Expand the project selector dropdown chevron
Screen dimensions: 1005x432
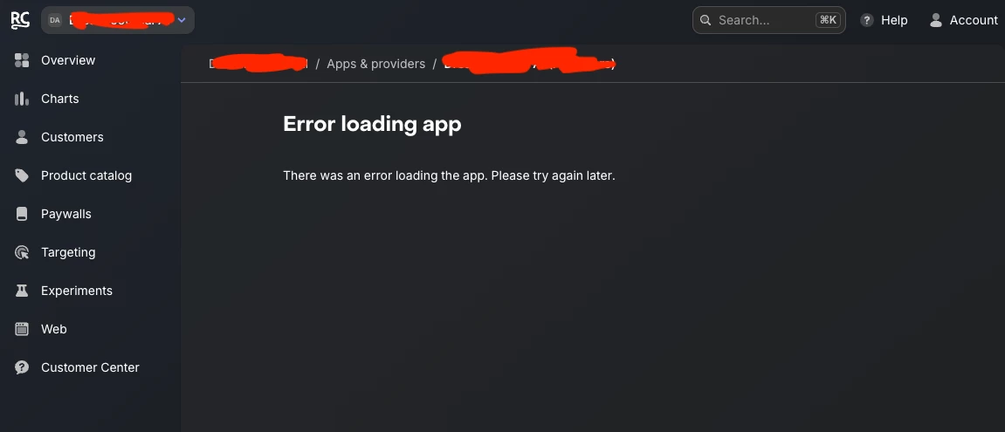point(182,21)
